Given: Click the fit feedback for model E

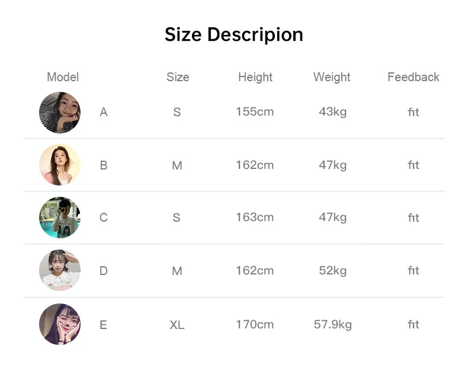Looking at the screenshot, I should 413,324.
